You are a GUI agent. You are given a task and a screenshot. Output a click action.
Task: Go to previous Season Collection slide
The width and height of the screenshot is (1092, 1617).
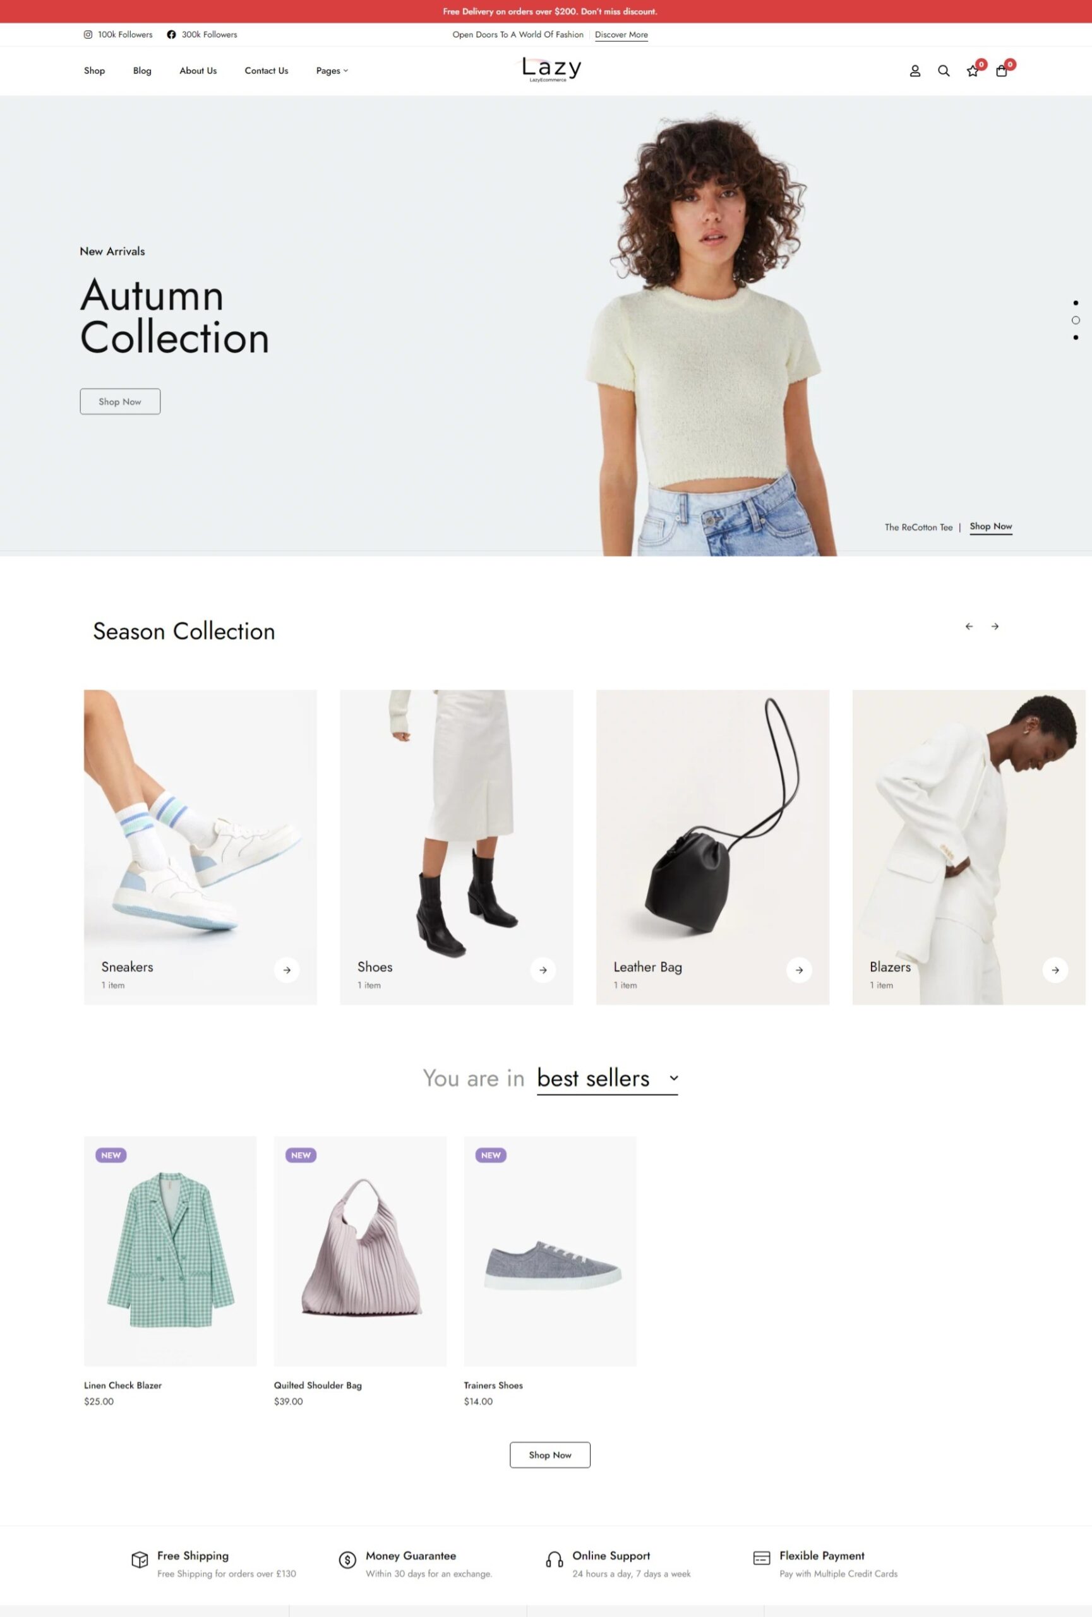coord(969,626)
